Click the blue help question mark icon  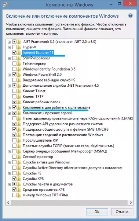[131, 15]
